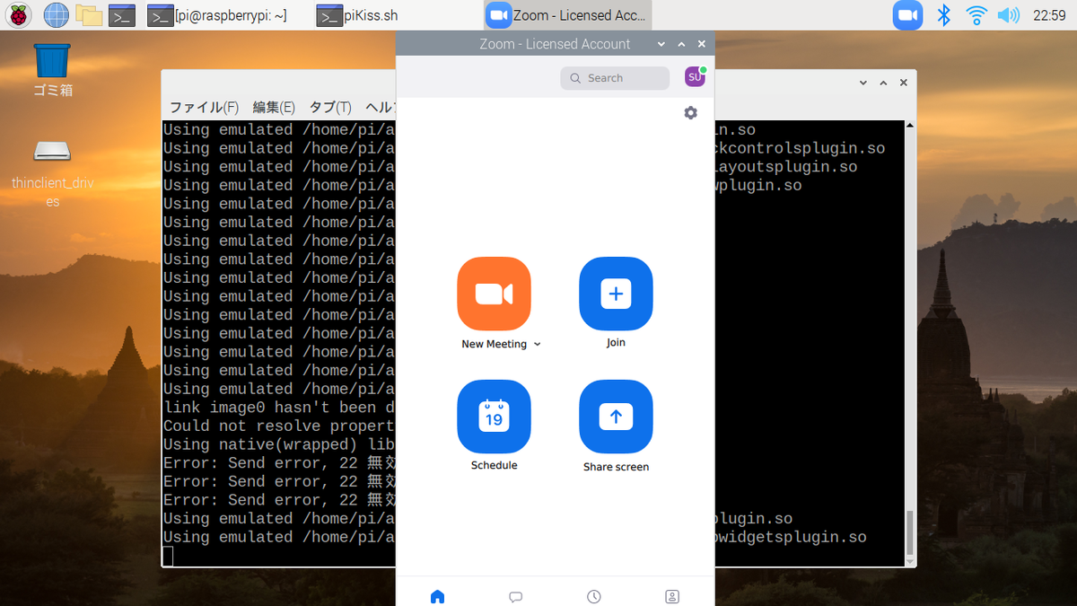Screen dimensions: 1077x606
Task: Minimize the Zoom window via up arrow
Action: (x=681, y=44)
